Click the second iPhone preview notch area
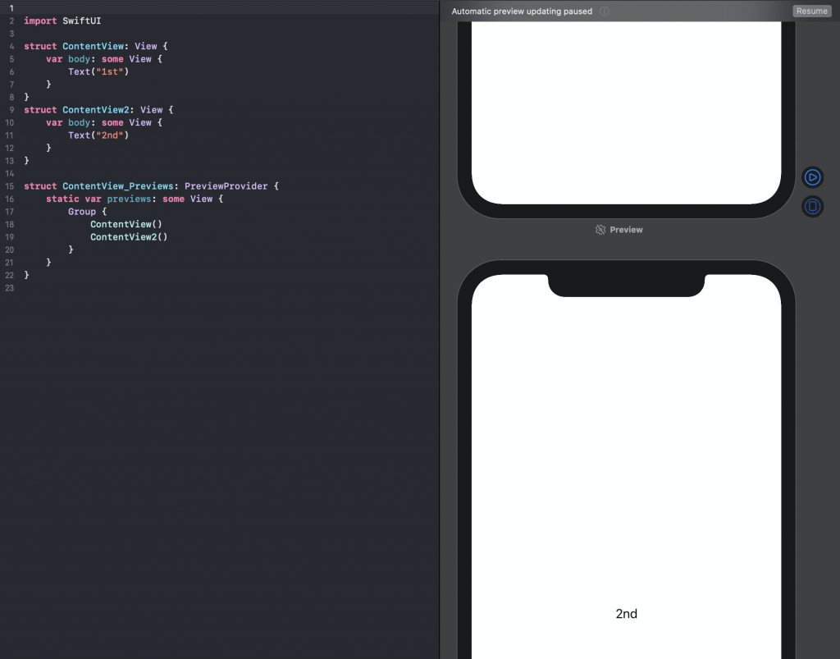The image size is (840, 659). (626, 285)
